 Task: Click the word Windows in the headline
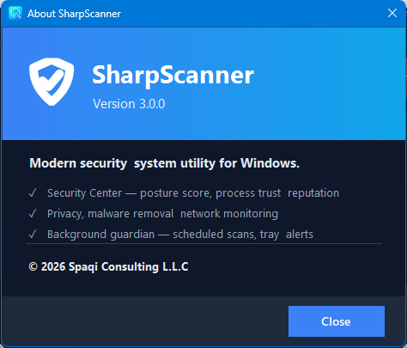270,163
